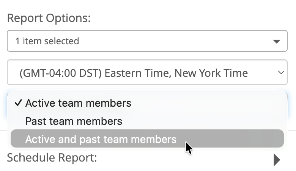Click the blank area right of 'Report Options:'

point(190,18)
